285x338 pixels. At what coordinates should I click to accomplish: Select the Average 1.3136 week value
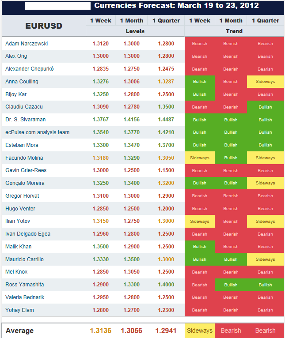pyautogui.click(x=101, y=330)
